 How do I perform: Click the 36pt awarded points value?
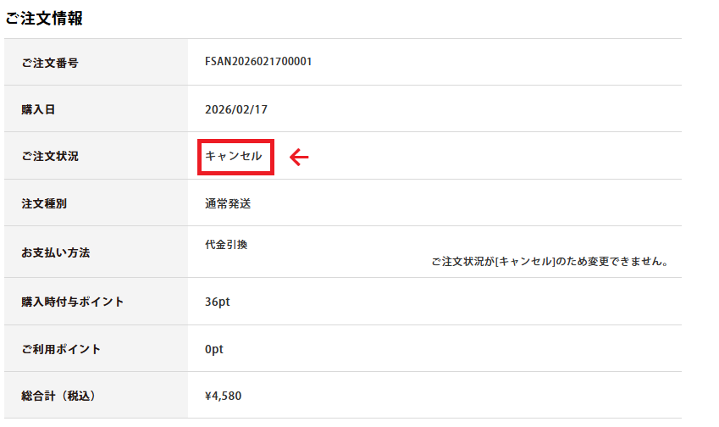(x=218, y=302)
